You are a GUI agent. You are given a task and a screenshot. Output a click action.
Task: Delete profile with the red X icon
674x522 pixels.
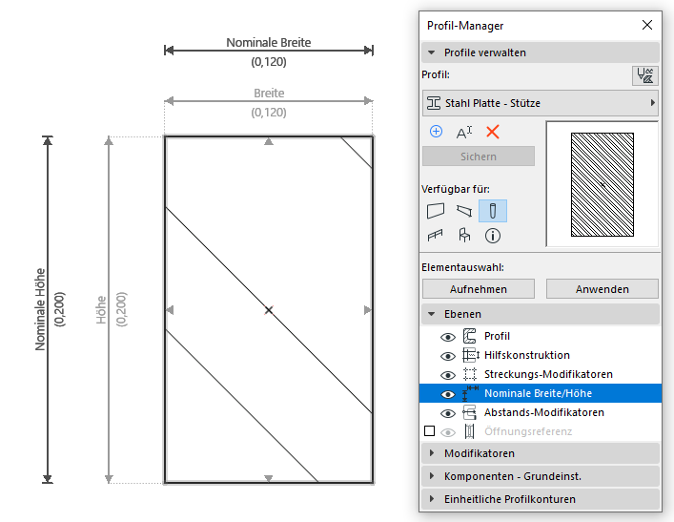point(493,132)
